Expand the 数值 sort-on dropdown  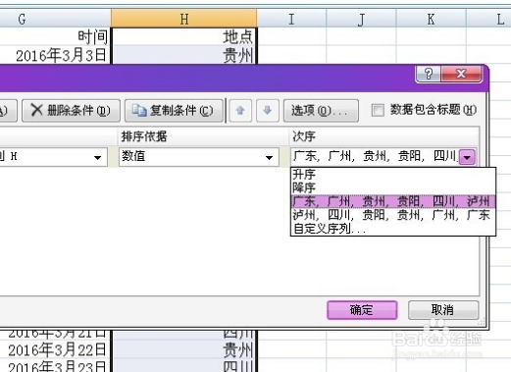click(269, 157)
